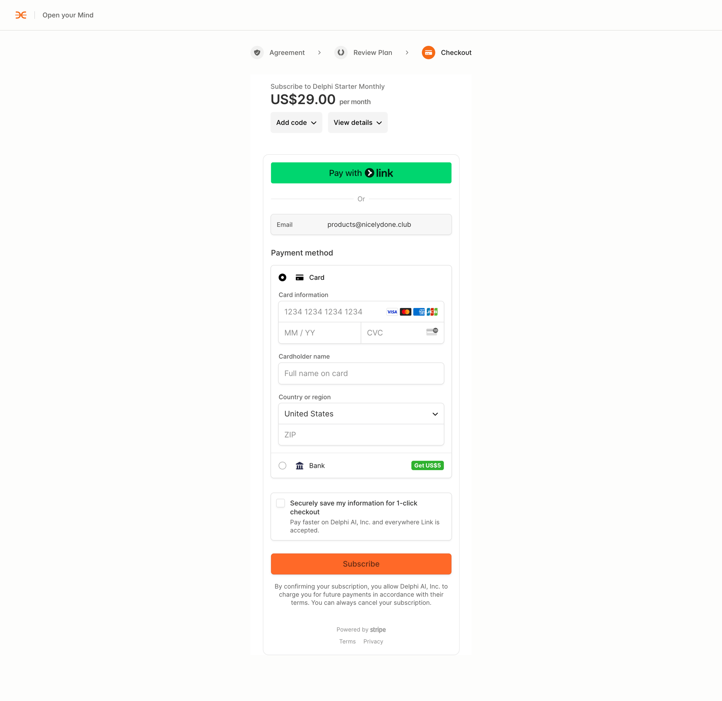
Task: Click the Review Plan step icon
Action: (x=341, y=53)
